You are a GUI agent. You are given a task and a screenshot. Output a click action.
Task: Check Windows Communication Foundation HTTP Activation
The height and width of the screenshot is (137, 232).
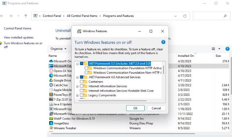pyautogui.click(x=86, y=68)
